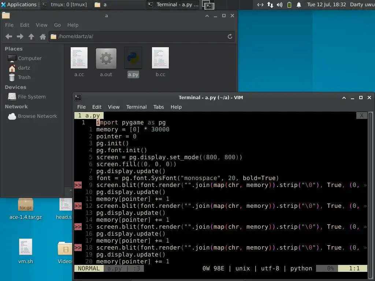The width and height of the screenshot is (375, 281).
Task: Select the b.cc file icon
Action: pos(160,58)
